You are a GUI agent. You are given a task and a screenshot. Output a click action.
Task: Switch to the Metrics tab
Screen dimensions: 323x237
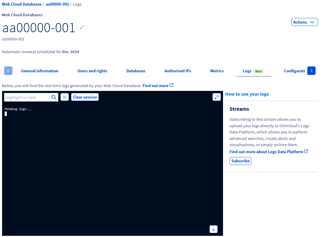pyautogui.click(x=217, y=71)
